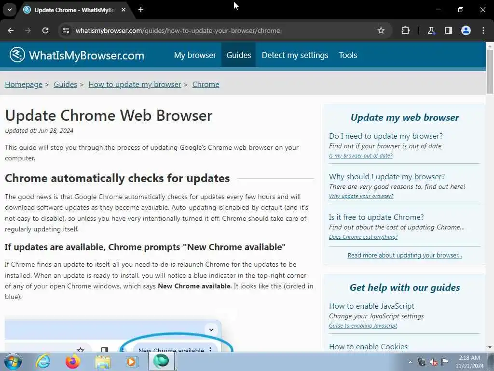This screenshot has width=494, height=371.
Task: Open the Extensions puzzle icon
Action: [405, 30]
